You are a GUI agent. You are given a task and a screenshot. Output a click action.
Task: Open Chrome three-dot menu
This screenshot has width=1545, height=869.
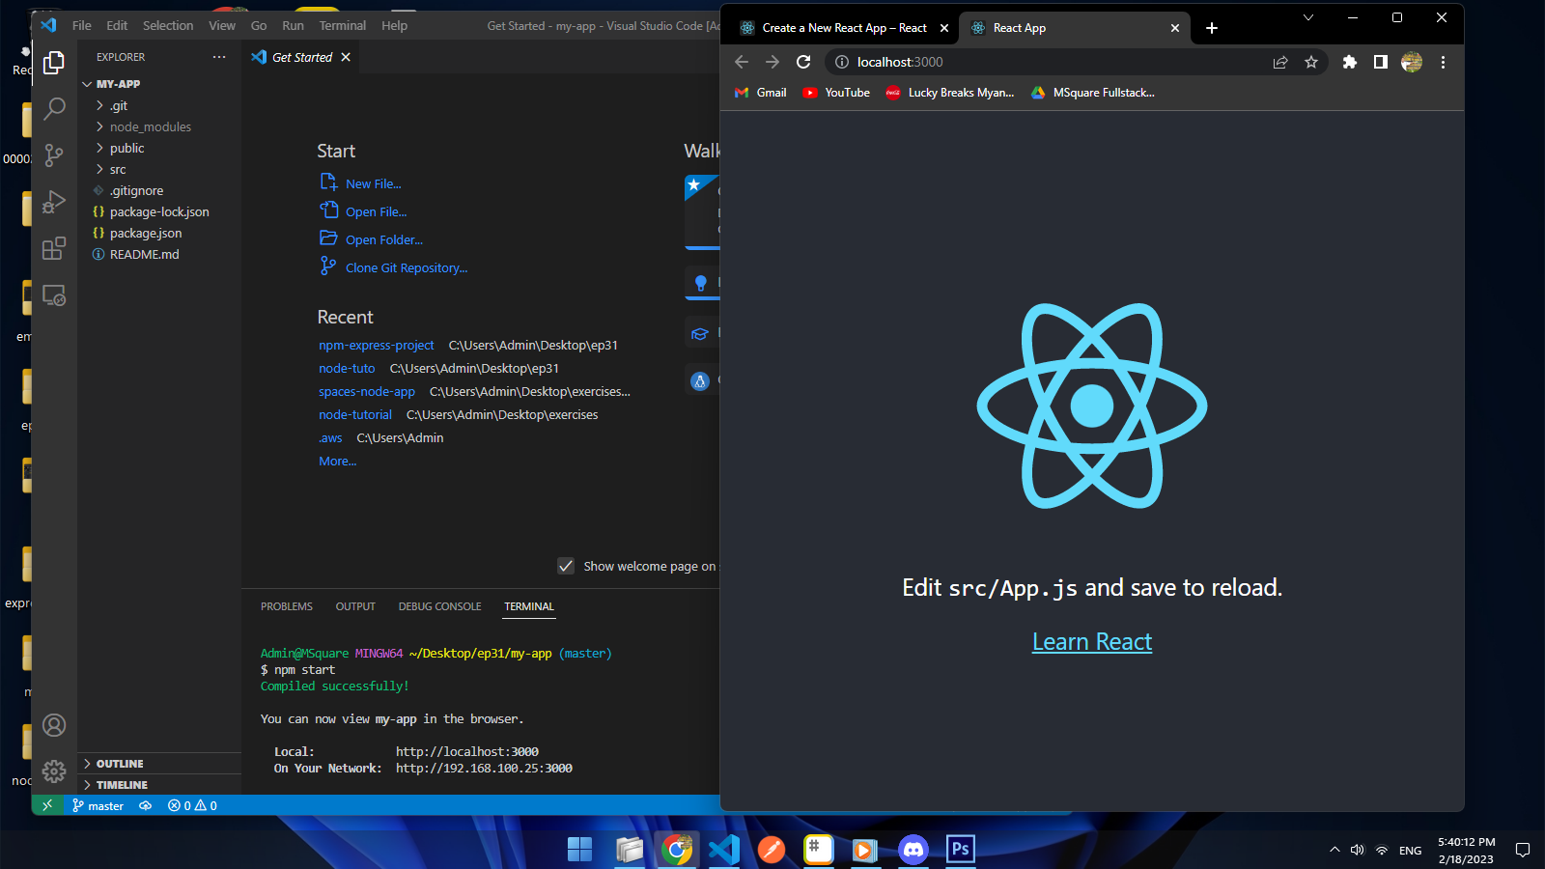[1443, 62]
